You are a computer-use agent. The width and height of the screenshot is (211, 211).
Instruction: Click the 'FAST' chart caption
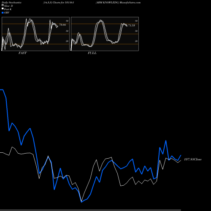tap(22, 53)
